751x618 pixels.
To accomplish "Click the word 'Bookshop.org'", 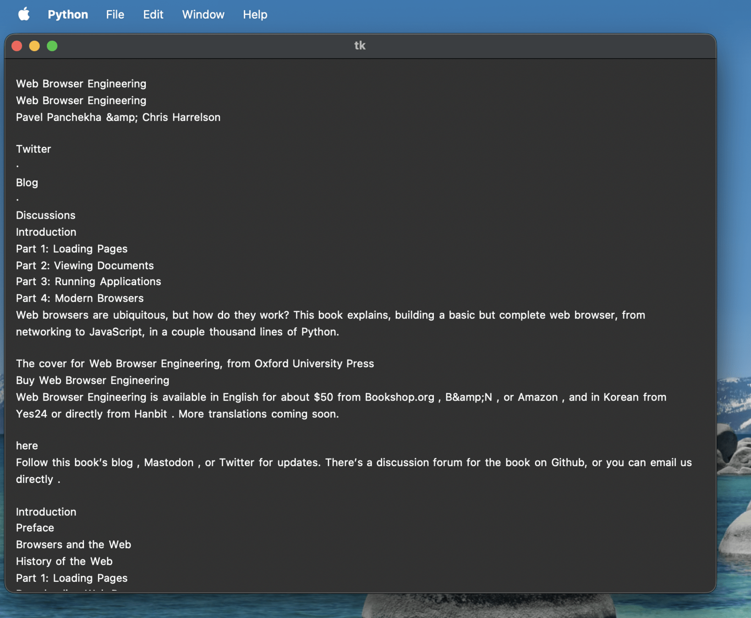I will [x=399, y=397].
